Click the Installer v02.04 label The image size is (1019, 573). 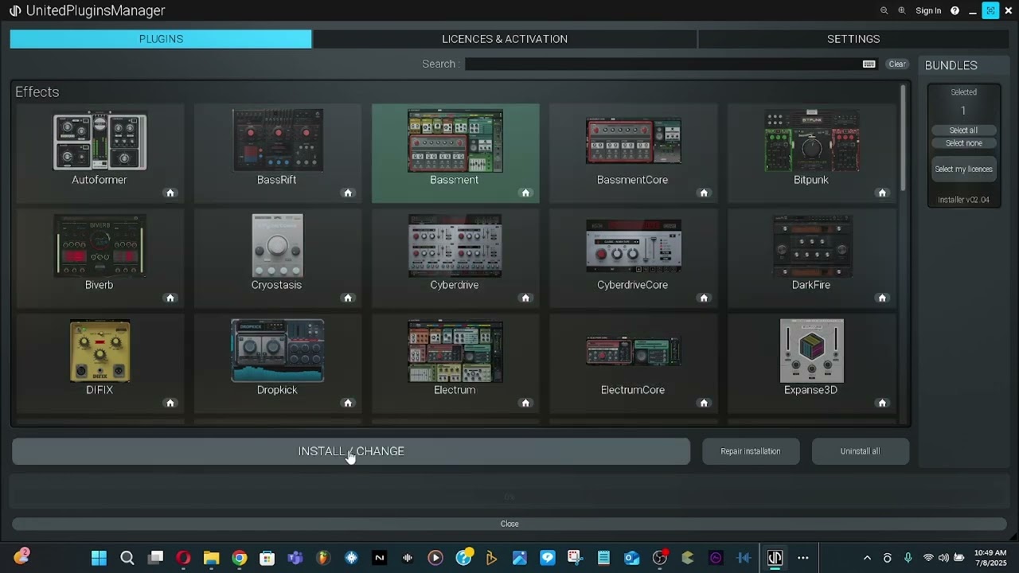[x=963, y=200]
